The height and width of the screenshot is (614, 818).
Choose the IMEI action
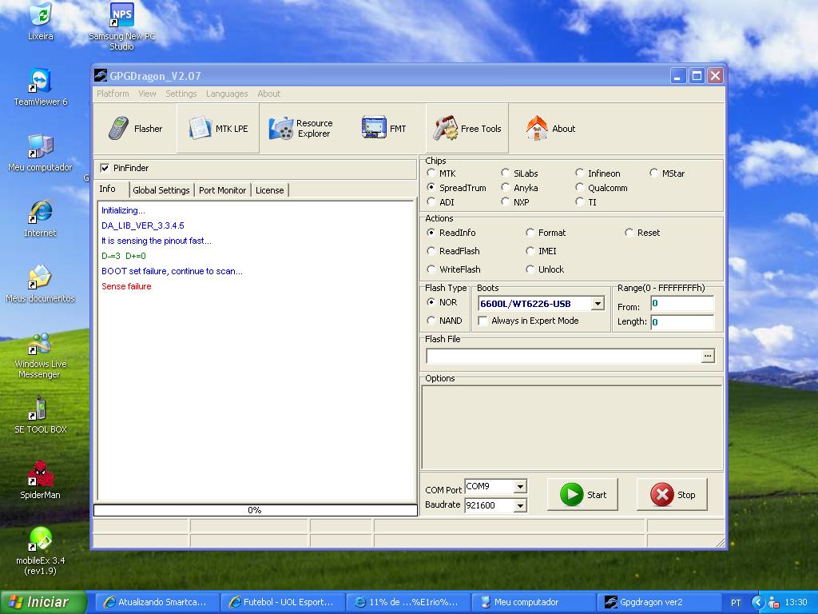[x=530, y=250]
